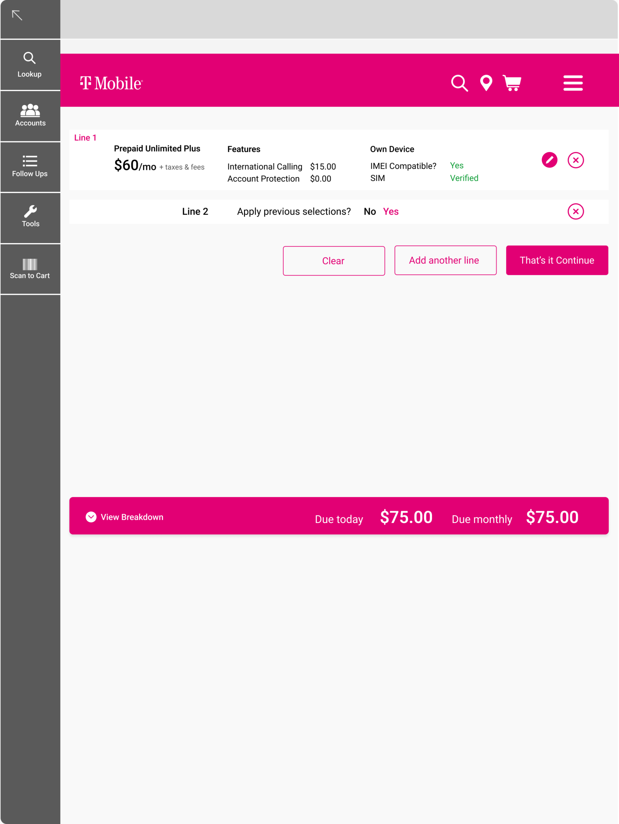Open the hamburger menu
This screenshot has width=619, height=824.
click(x=573, y=83)
